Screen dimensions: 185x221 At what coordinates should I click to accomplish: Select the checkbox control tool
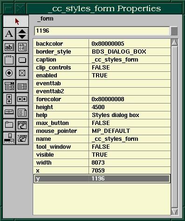[x=22, y=73]
